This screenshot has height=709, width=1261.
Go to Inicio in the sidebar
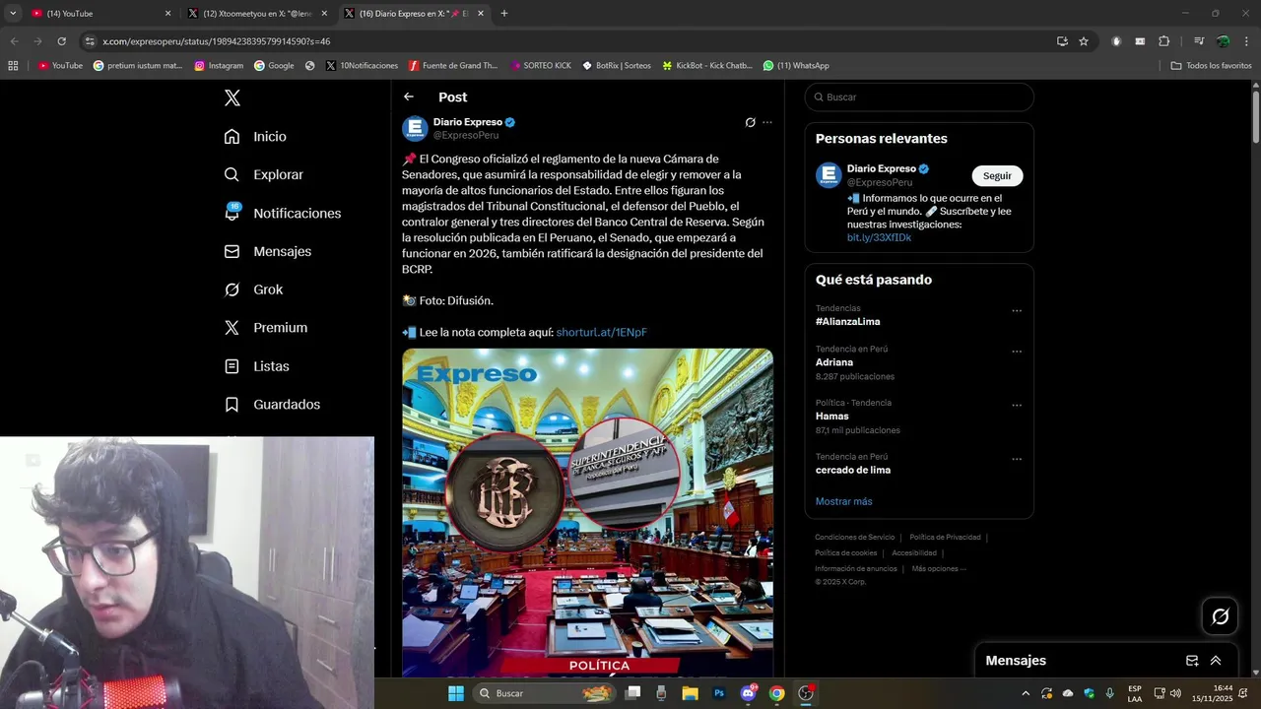[x=255, y=137]
